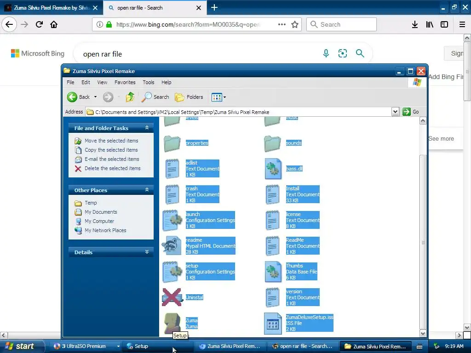
Task: Select the version text document icon
Action: pyautogui.click(x=272, y=297)
